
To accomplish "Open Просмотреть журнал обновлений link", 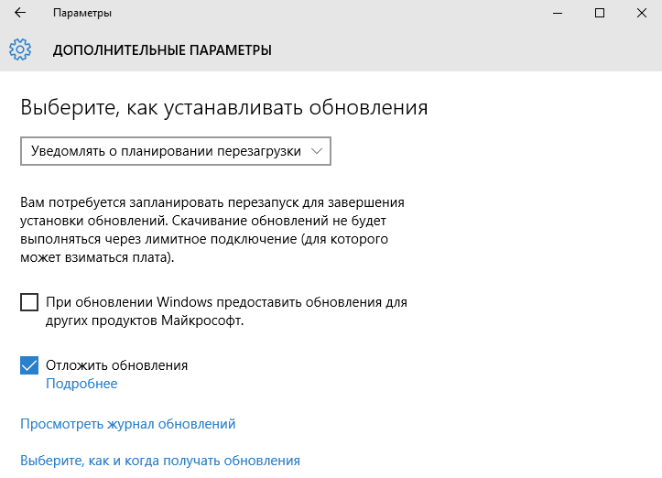I will click(128, 424).
